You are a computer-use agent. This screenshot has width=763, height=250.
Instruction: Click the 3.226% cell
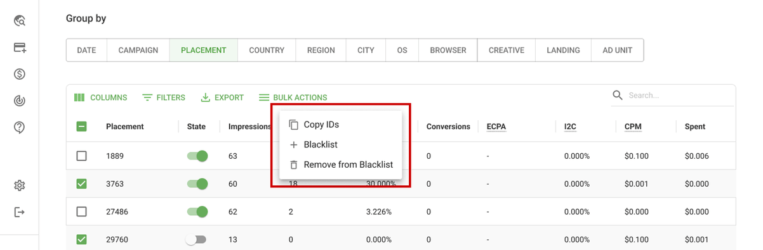point(379,211)
